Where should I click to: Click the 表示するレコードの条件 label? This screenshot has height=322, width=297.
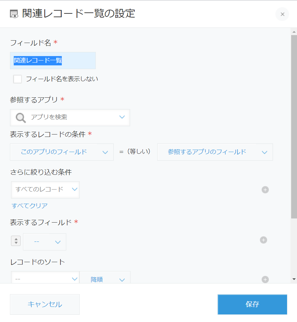[x=48, y=134]
